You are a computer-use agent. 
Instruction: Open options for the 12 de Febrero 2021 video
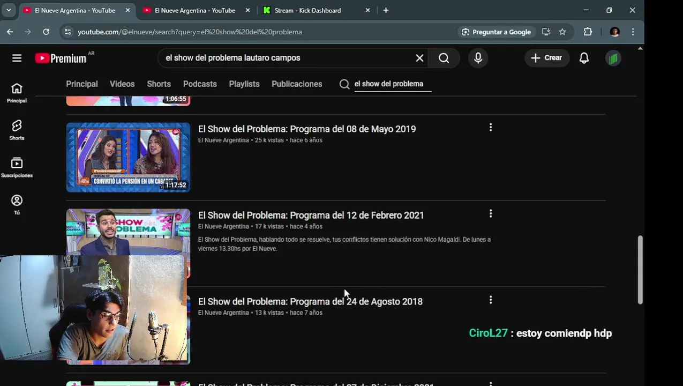(x=490, y=213)
